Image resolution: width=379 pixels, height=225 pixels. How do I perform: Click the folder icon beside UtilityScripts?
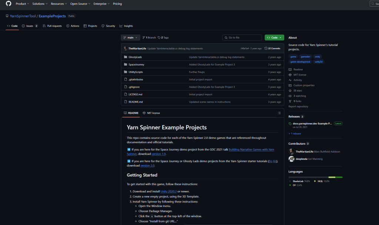tap(125, 72)
